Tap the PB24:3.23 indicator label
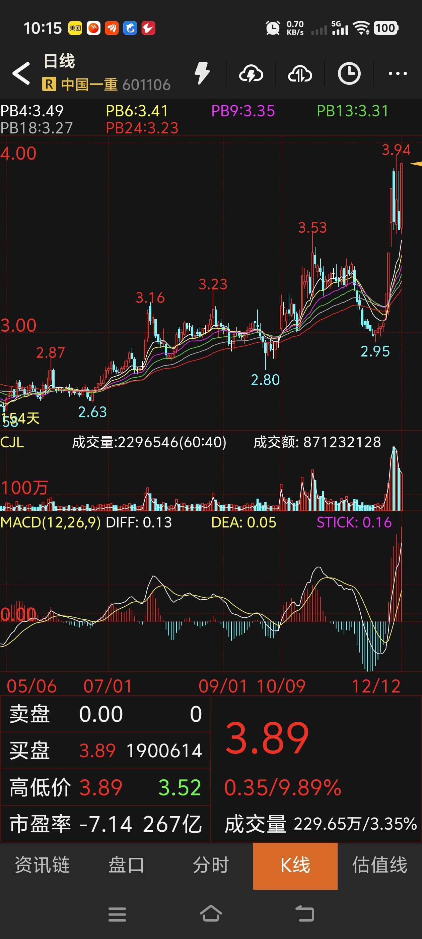This screenshot has height=939, width=422. (x=142, y=128)
